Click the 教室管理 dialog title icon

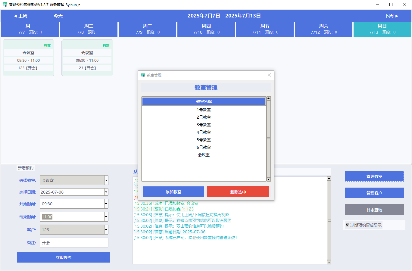(x=143, y=75)
